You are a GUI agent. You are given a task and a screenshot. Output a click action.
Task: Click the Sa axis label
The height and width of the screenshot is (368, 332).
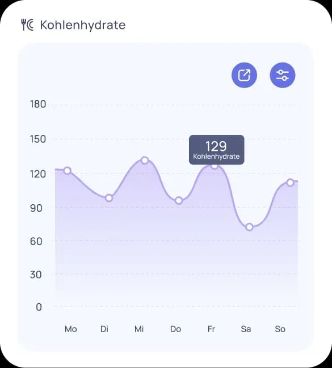tap(246, 329)
